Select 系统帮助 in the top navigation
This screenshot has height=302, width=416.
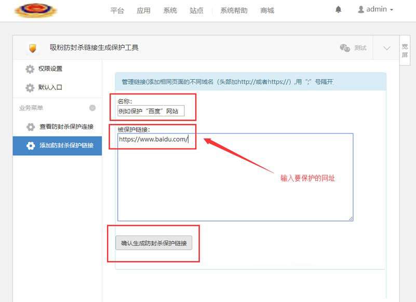(x=233, y=10)
